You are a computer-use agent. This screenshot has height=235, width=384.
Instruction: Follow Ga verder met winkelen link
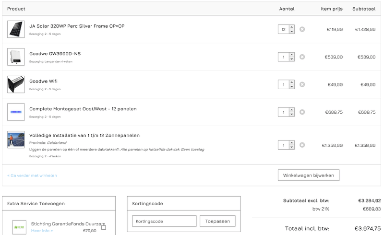click(32, 176)
